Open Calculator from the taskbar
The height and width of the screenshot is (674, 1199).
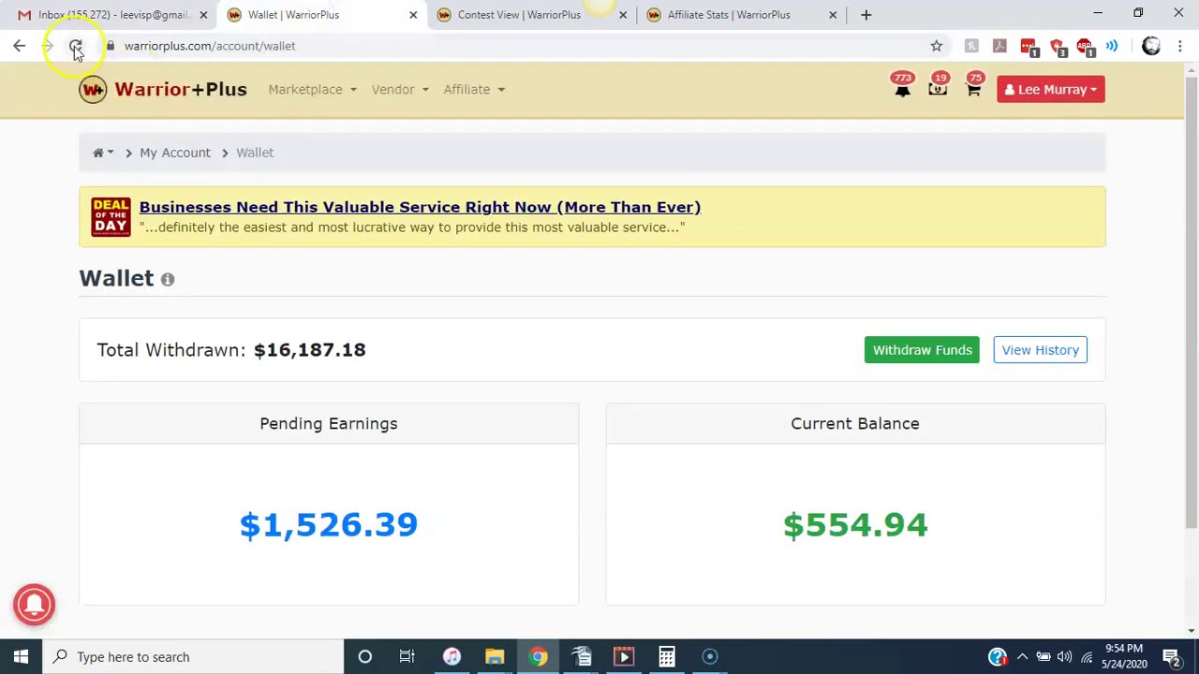coord(667,656)
